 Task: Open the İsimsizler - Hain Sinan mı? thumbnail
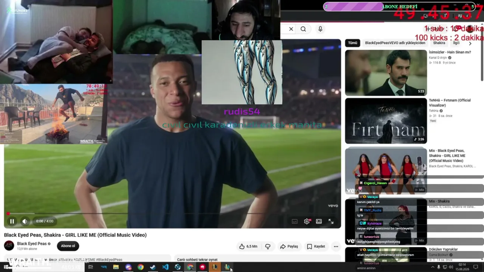coord(386,73)
